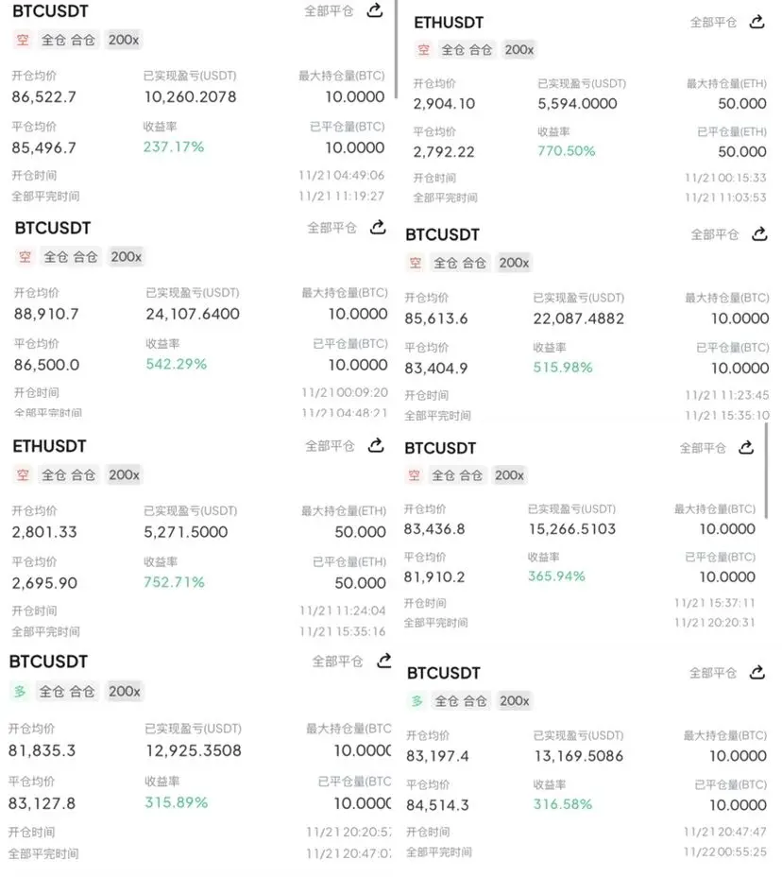The height and width of the screenshot is (877, 782).
Task: Select the green 多 tag on 315.89% card
Action: (x=20, y=692)
